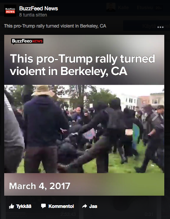Viewport: 170px width, 219px height.
Task: Click the share arrow icon
Action: [x=85, y=206]
